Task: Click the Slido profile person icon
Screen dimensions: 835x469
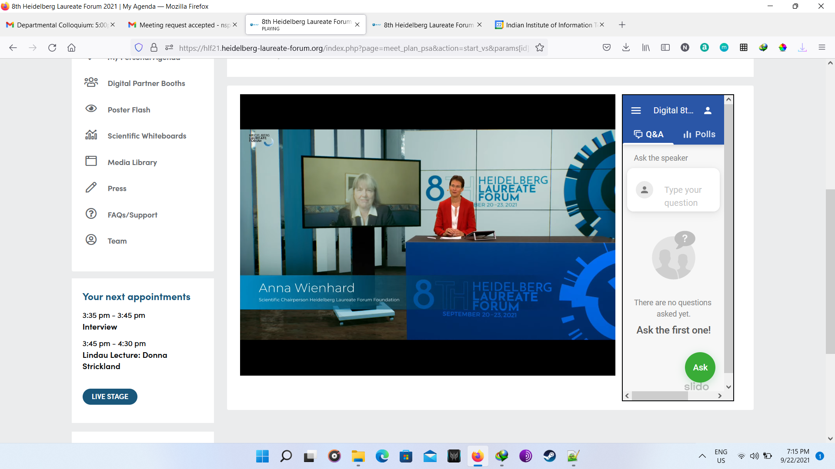Action: coord(708,111)
